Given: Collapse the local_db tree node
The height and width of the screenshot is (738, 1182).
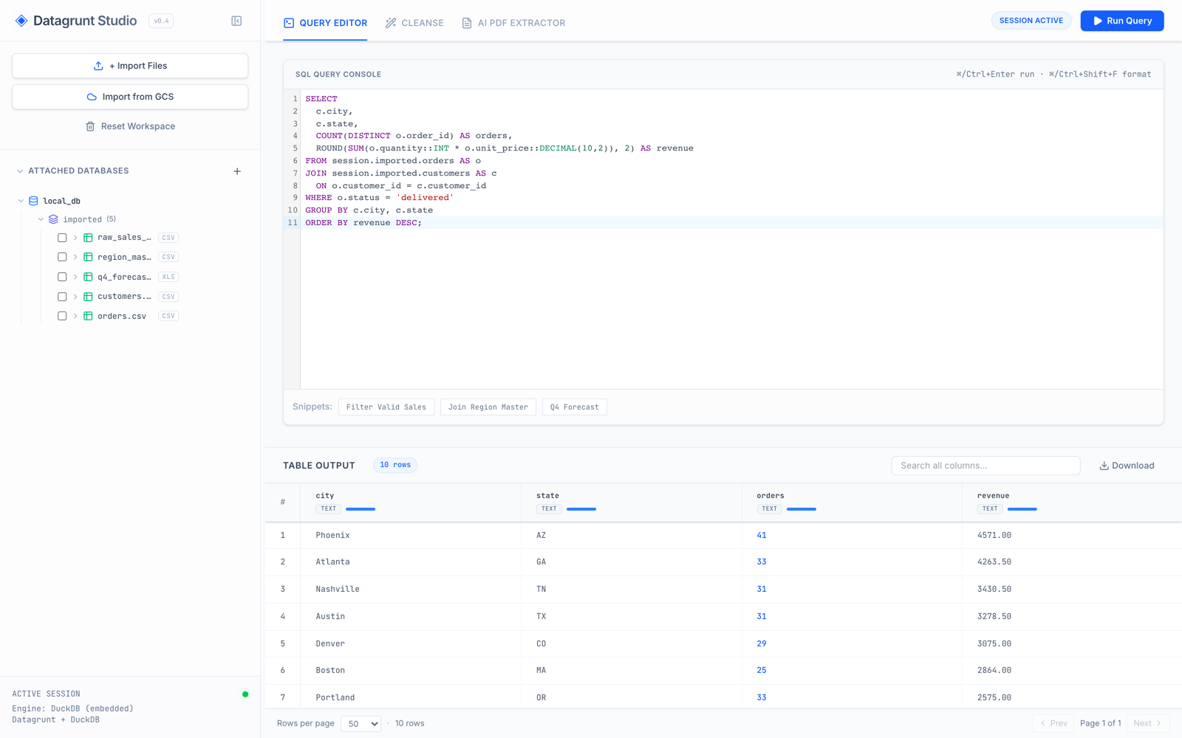Looking at the screenshot, I should tap(21, 201).
